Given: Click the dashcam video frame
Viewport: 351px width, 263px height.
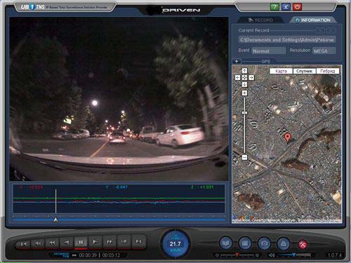Looking at the screenshot, I should click(119, 99).
